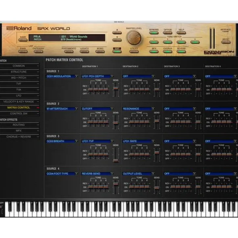Toggle Tone Switch 2
Image resolution: width=238 pixels, height=238 pixels.
(x=167, y=42)
